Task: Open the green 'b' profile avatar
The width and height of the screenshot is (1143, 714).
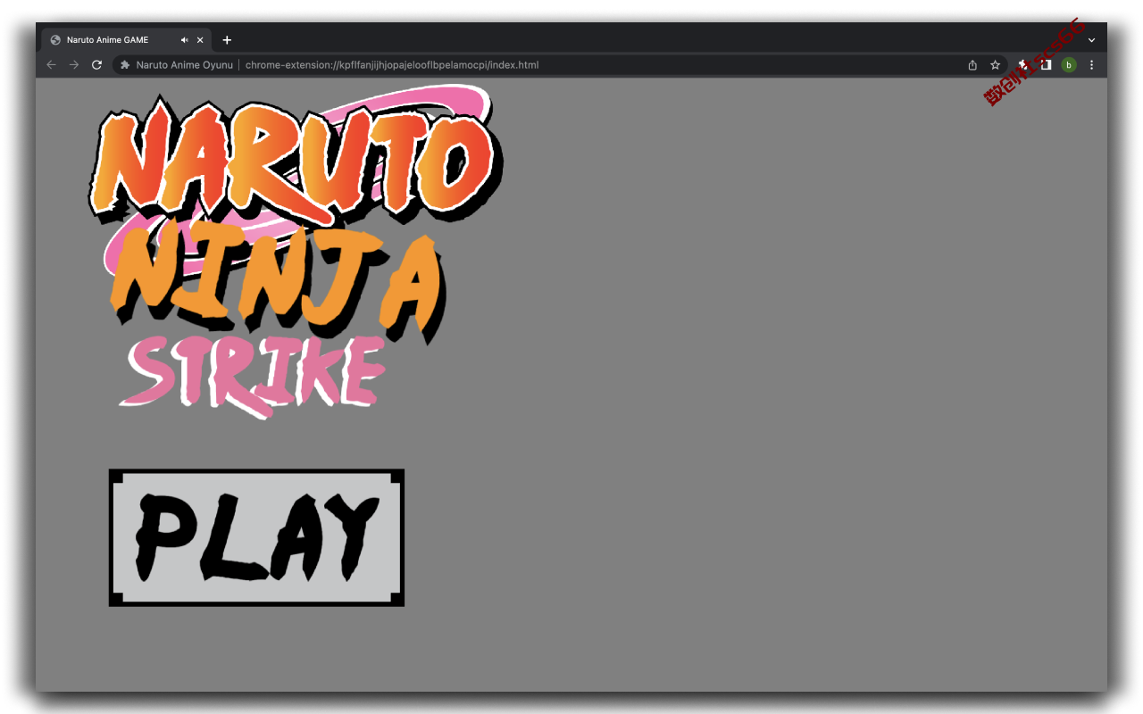Action: click(1069, 65)
